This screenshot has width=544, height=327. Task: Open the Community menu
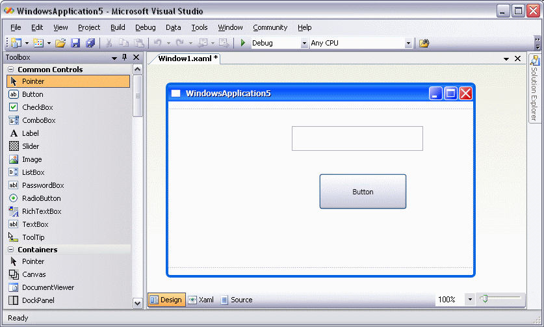pos(270,27)
